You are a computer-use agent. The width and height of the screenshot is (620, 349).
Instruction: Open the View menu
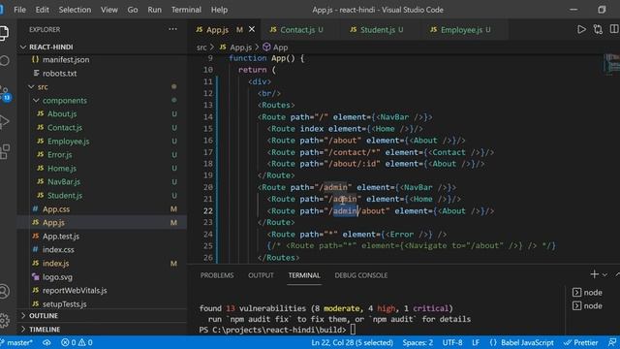pos(109,10)
